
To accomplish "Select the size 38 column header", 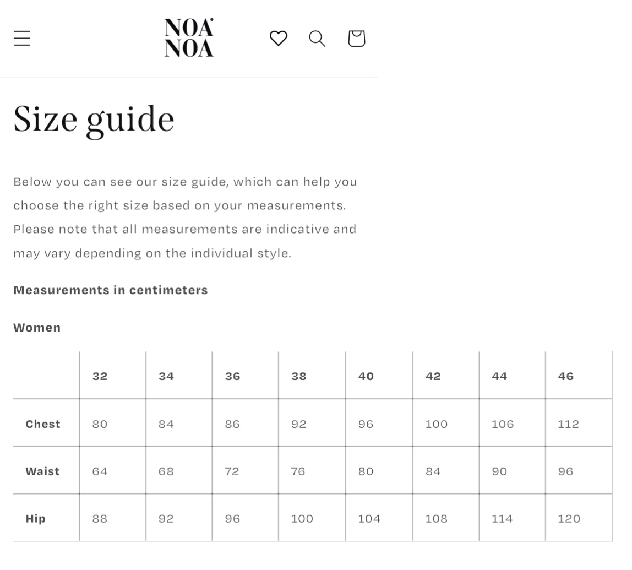I will click(x=299, y=376).
